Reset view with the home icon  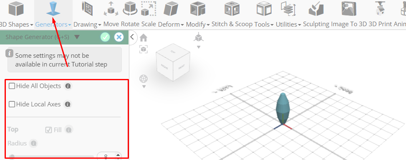[144, 38]
